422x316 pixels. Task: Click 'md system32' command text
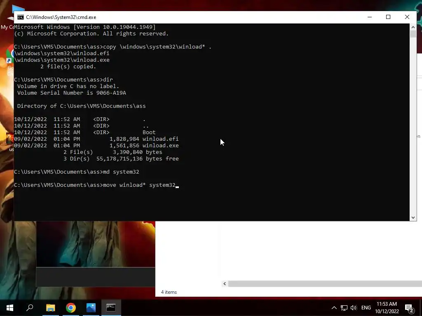pos(121,172)
